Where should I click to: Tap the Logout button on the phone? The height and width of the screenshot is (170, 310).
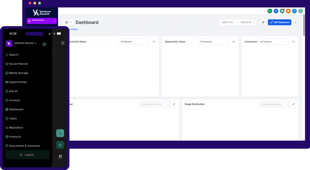(27, 155)
